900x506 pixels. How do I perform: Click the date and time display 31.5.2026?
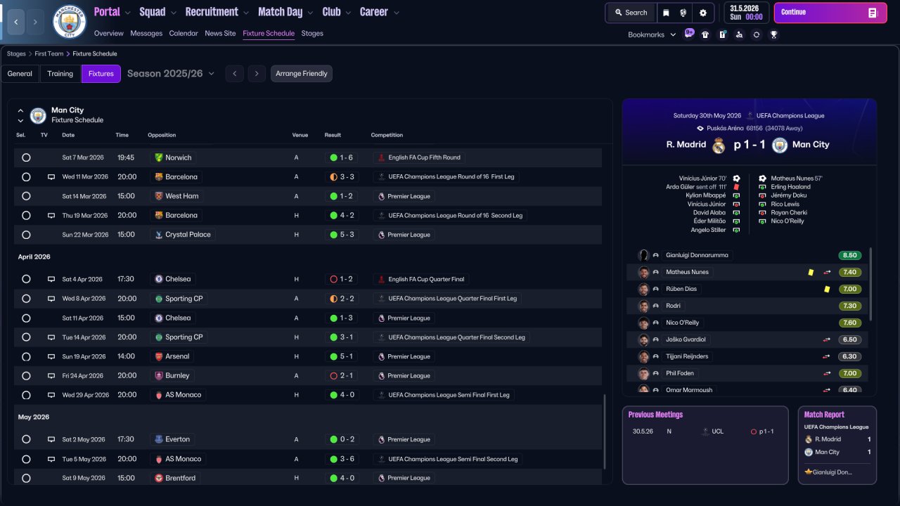pos(747,13)
